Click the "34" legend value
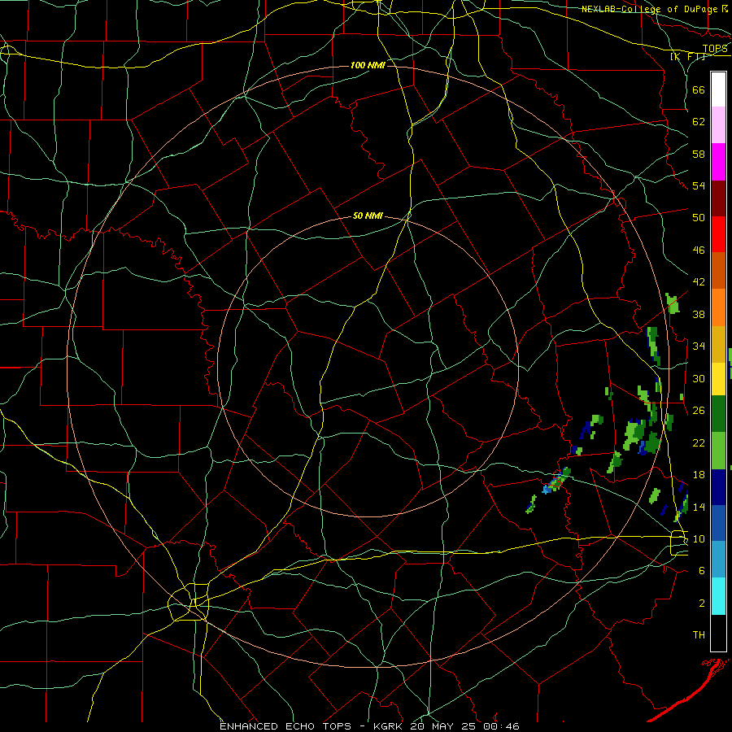Screen dimensions: 732x732 (699, 346)
